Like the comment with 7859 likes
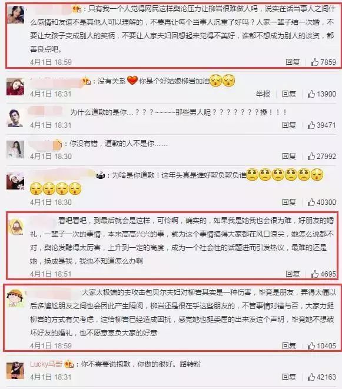The height and width of the screenshot is (389, 342). tap(315, 62)
